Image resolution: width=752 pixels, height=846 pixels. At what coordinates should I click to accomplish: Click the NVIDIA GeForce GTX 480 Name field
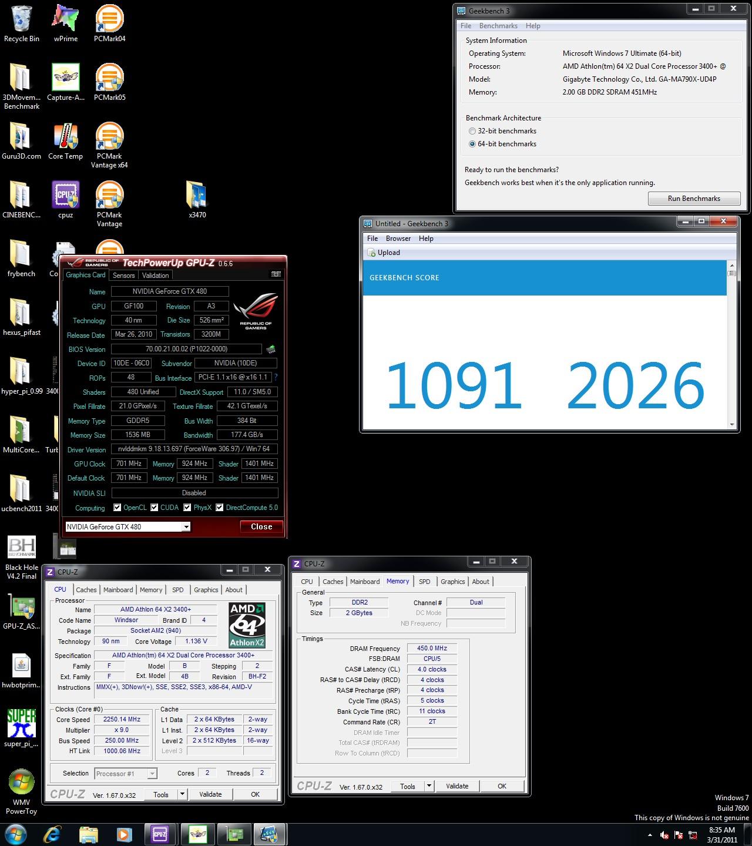(170, 291)
